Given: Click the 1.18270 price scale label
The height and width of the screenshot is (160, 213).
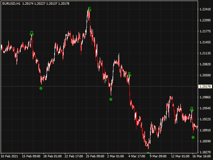Looking at the screenshot, I should (205, 152).
